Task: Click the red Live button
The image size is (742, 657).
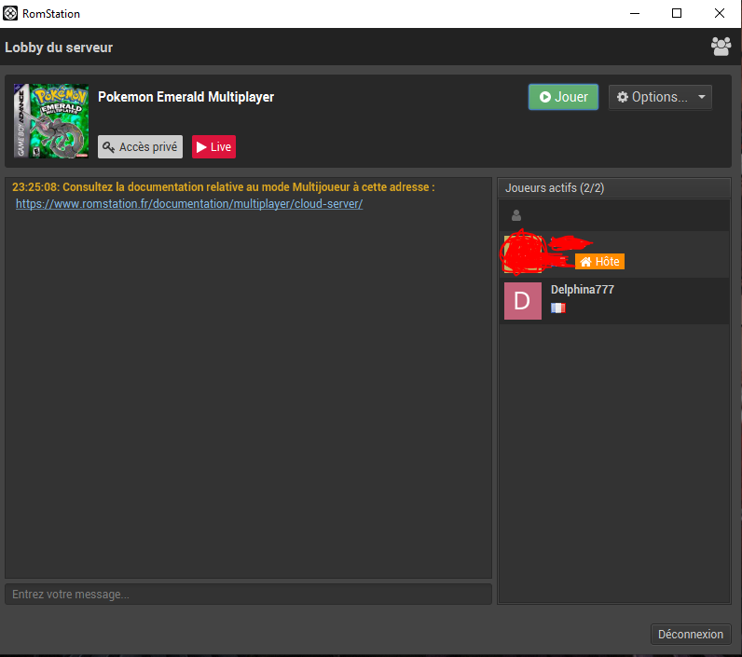Action: click(213, 146)
